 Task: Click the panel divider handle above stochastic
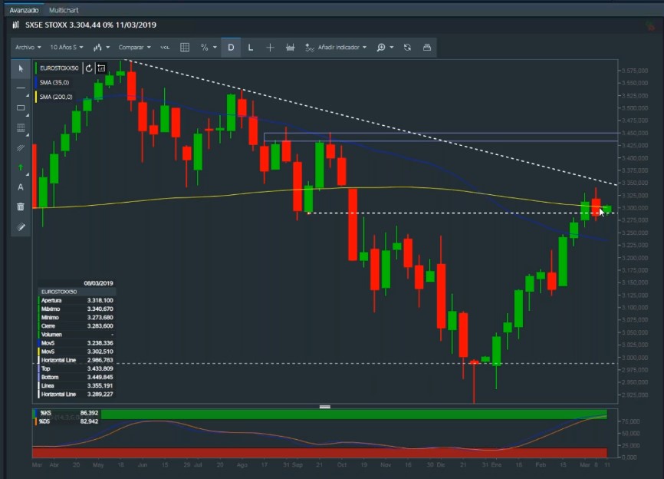pyautogui.click(x=325, y=406)
